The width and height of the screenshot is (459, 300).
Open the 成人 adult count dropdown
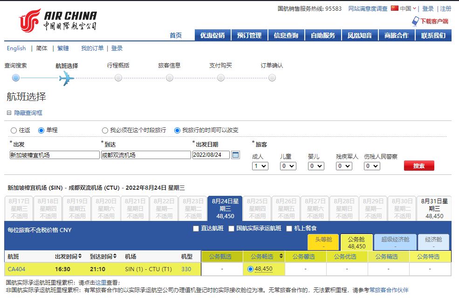260,166
